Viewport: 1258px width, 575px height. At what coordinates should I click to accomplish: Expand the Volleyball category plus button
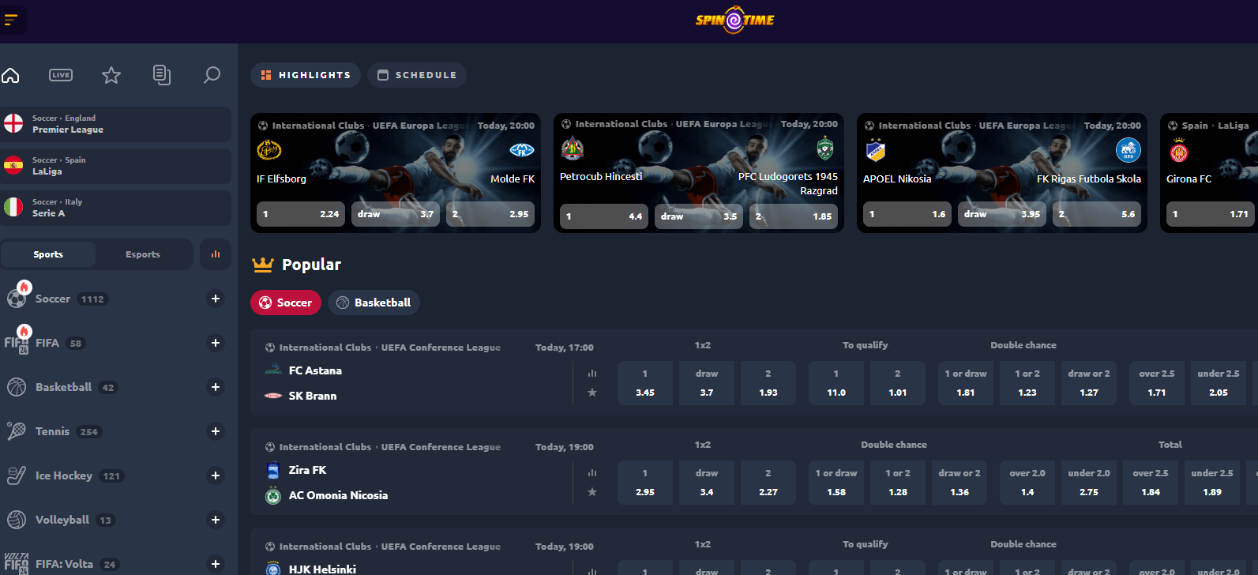pos(216,520)
